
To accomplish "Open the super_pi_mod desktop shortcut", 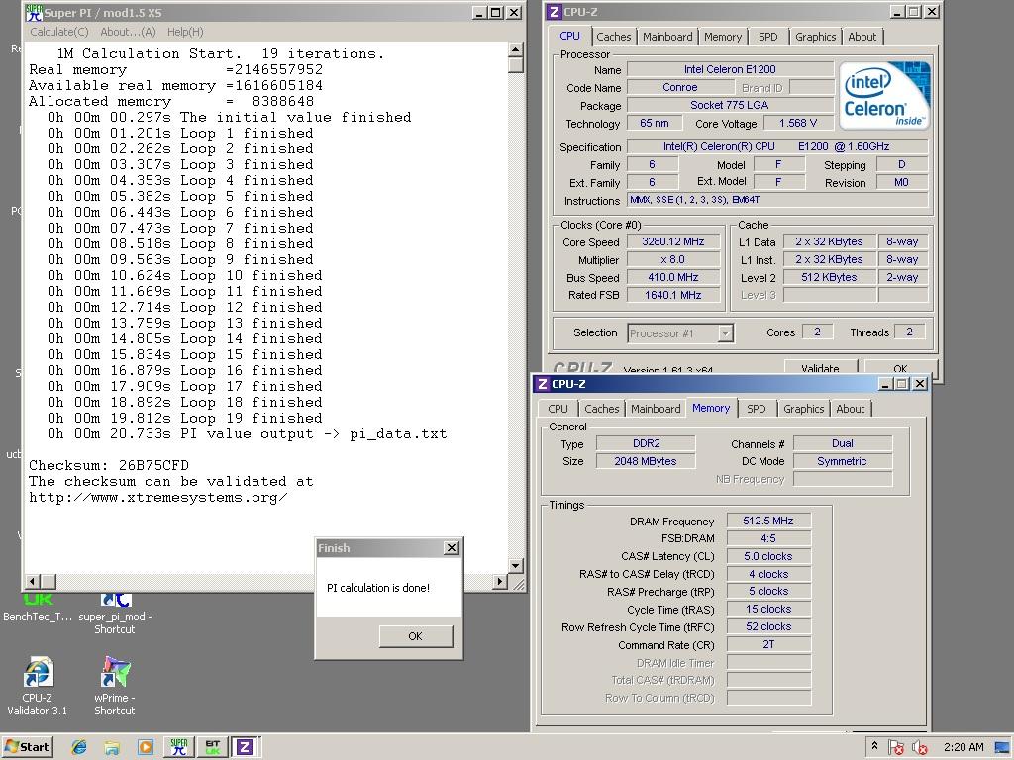I will pyautogui.click(x=115, y=615).
